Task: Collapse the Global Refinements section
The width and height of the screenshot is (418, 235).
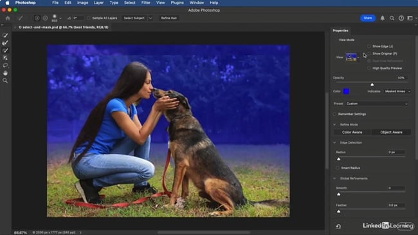Action: [334, 178]
